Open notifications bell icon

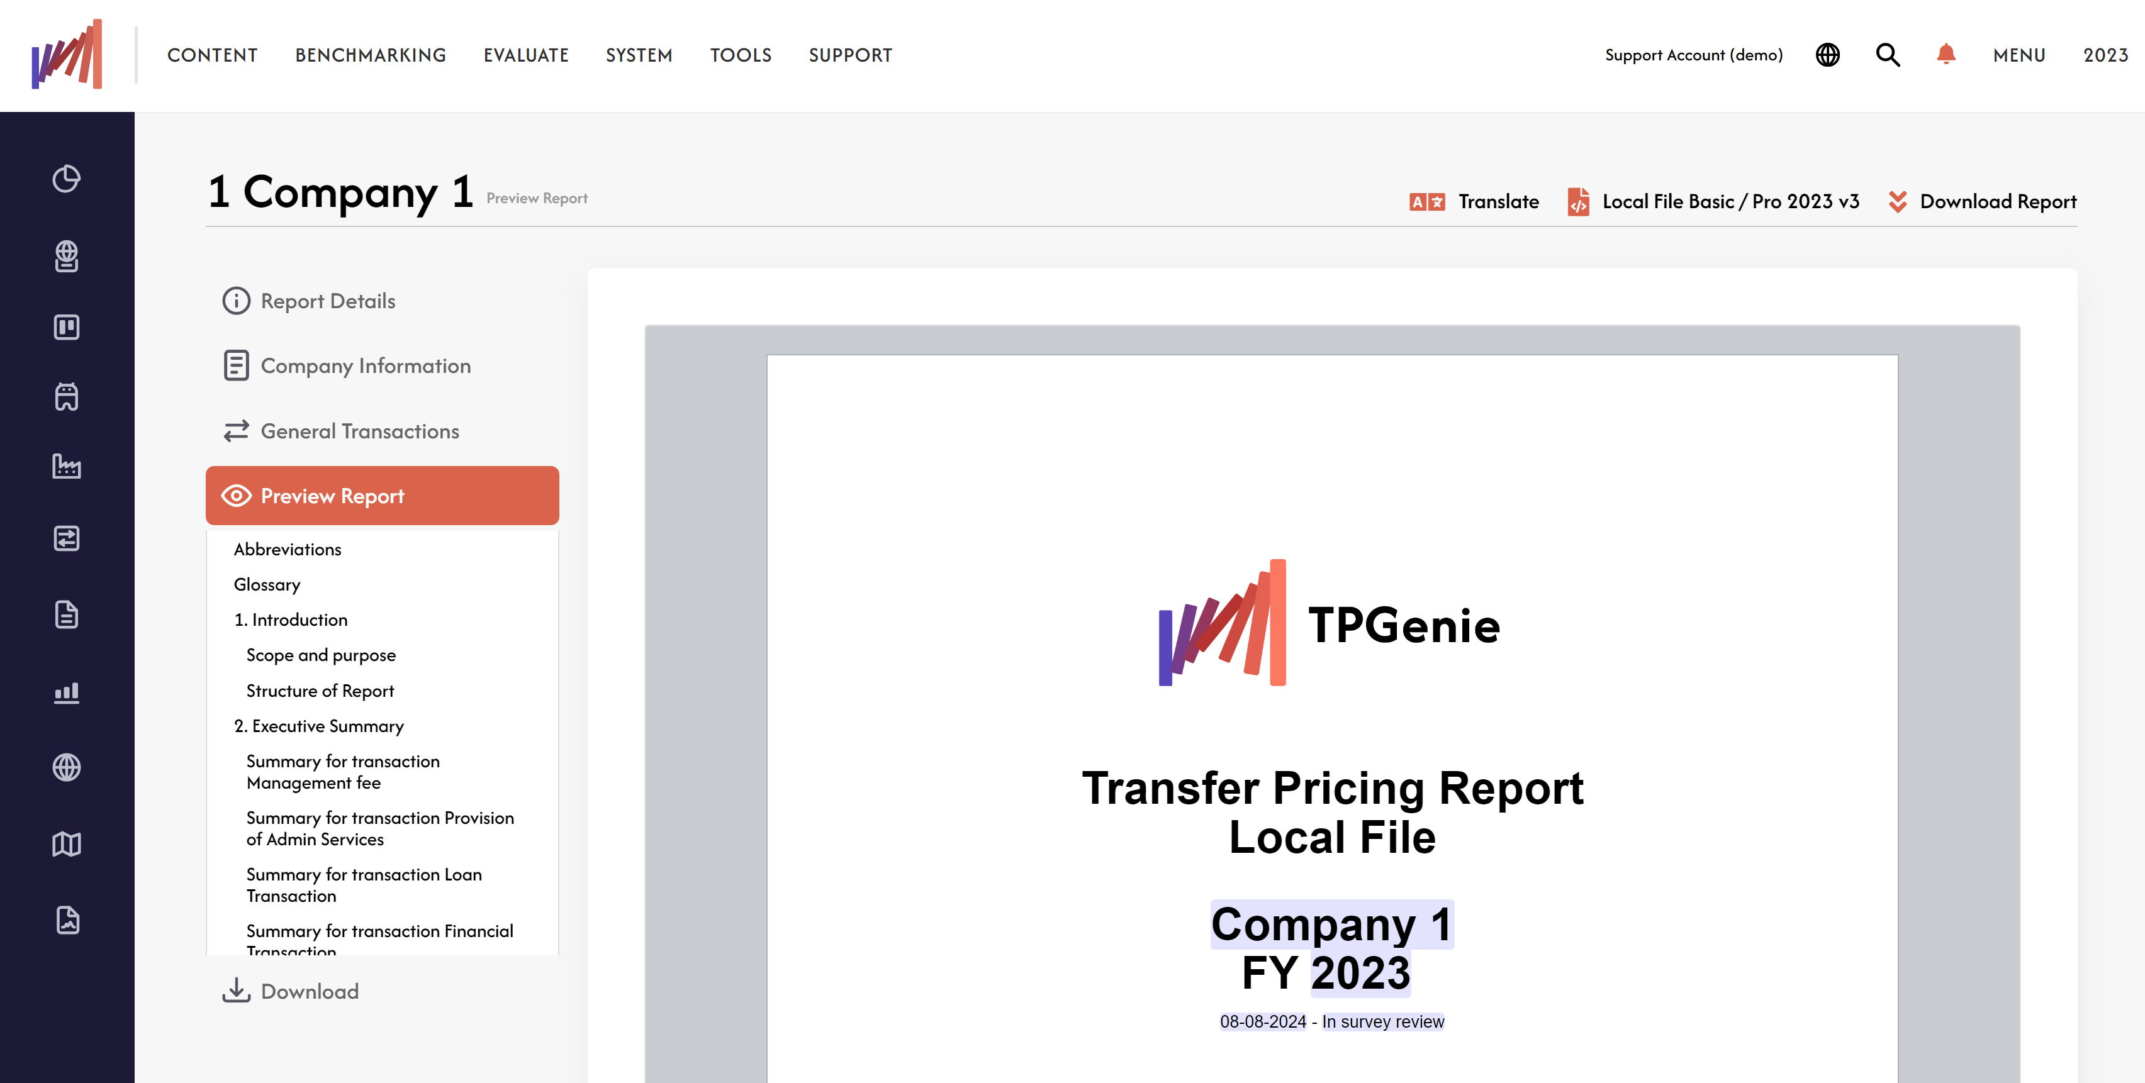pyautogui.click(x=1945, y=55)
